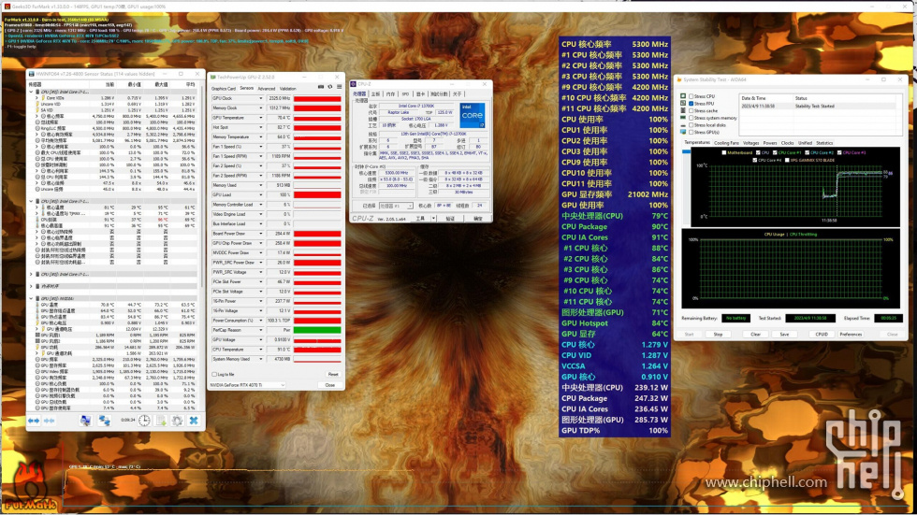Click AIDA64 Stress GPU monitor icon
917x515 pixels.
point(683,132)
